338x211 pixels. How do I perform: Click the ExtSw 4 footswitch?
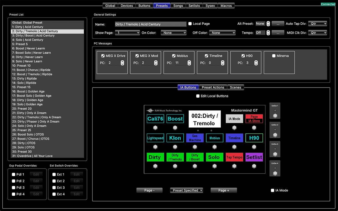275,174
